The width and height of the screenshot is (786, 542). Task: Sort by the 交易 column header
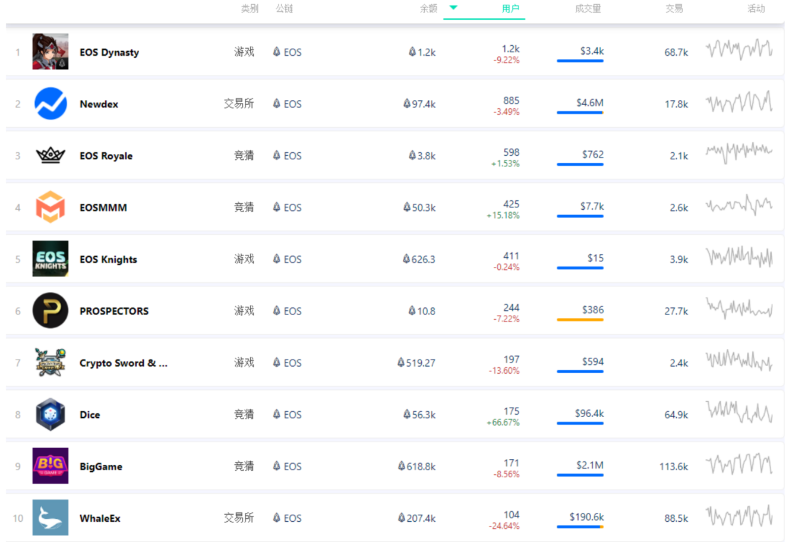click(674, 8)
